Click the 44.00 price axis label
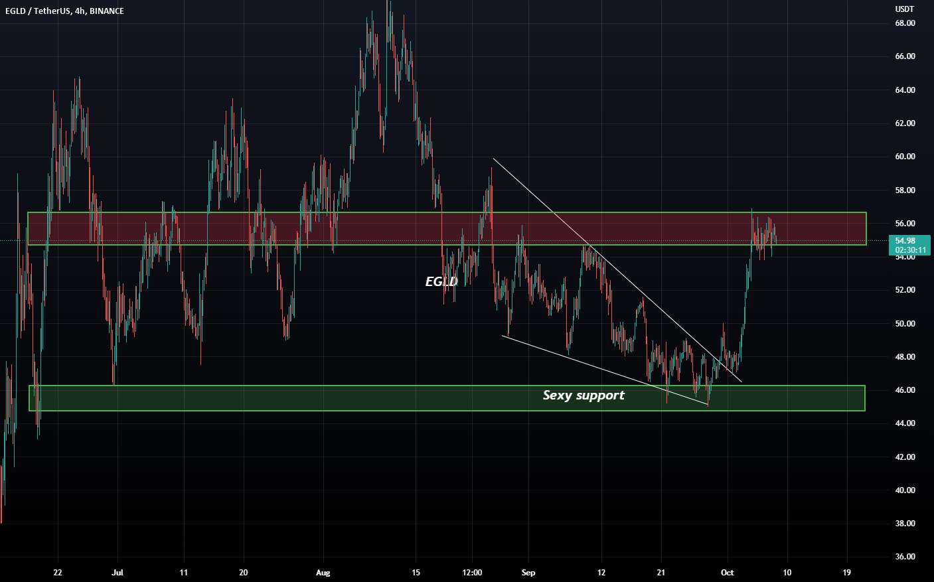The width and height of the screenshot is (934, 582). (x=905, y=423)
